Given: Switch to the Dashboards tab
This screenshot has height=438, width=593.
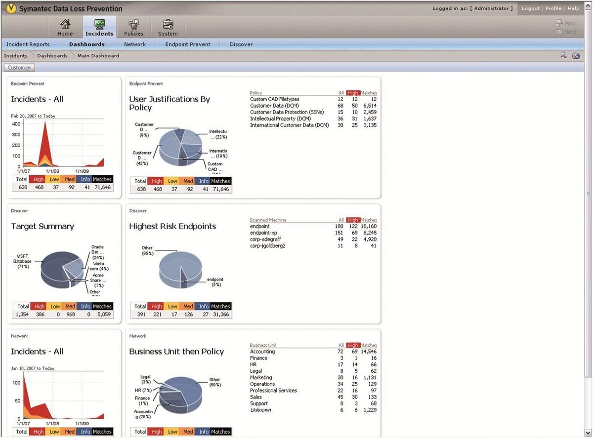Looking at the screenshot, I should (x=87, y=44).
